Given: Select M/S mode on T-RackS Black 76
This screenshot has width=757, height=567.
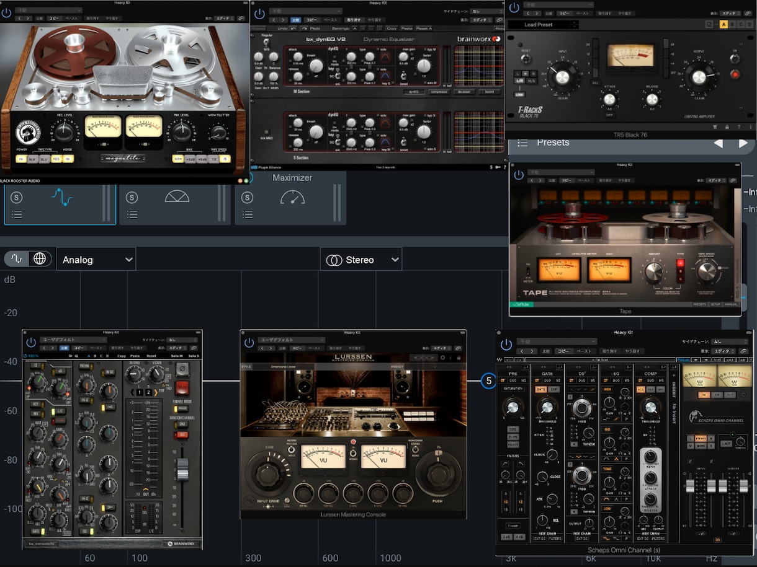Looking at the screenshot, I should click(x=532, y=81).
